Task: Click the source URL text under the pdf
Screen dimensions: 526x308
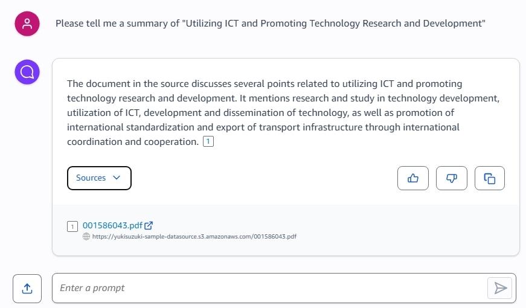Action: point(194,237)
